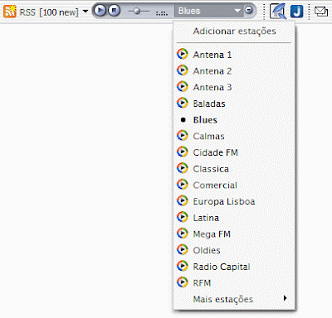The height and width of the screenshot is (318, 332).
Task: Click the media icon beside Europa Lisboa
Action: [x=183, y=200]
